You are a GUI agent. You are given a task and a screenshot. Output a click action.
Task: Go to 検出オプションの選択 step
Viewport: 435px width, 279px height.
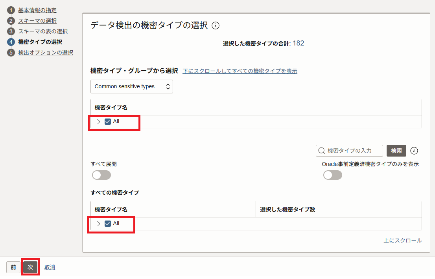pos(46,52)
